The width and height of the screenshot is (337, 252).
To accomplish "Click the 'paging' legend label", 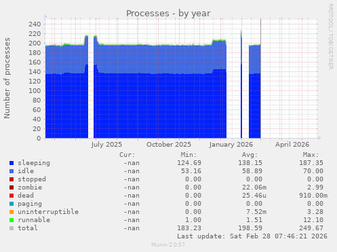I will click(x=30, y=204).
